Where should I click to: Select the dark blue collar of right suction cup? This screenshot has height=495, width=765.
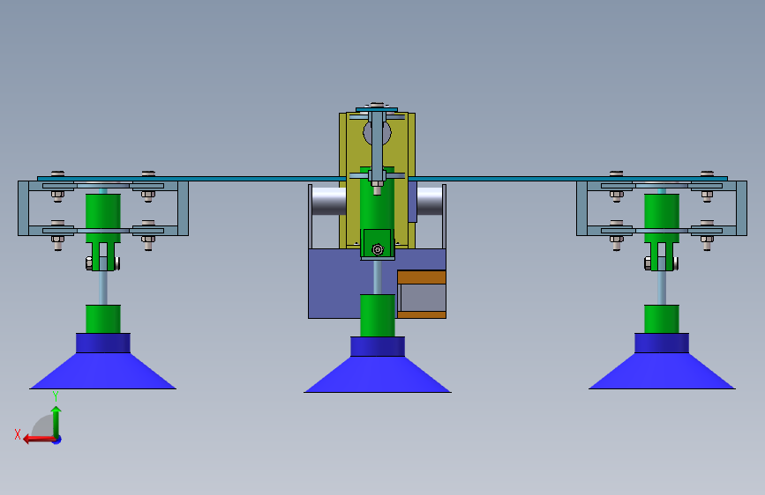(662, 343)
